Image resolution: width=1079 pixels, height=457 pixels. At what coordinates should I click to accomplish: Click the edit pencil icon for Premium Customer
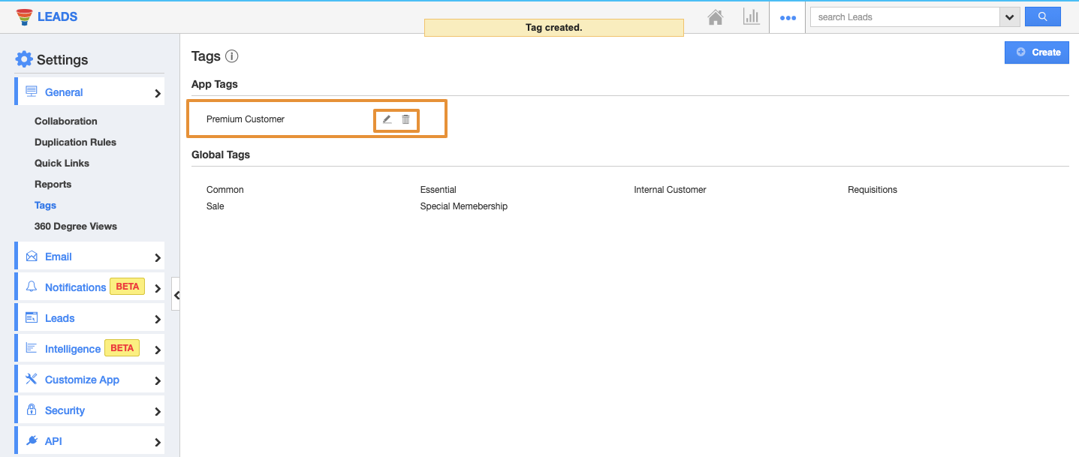click(x=387, y=119)
